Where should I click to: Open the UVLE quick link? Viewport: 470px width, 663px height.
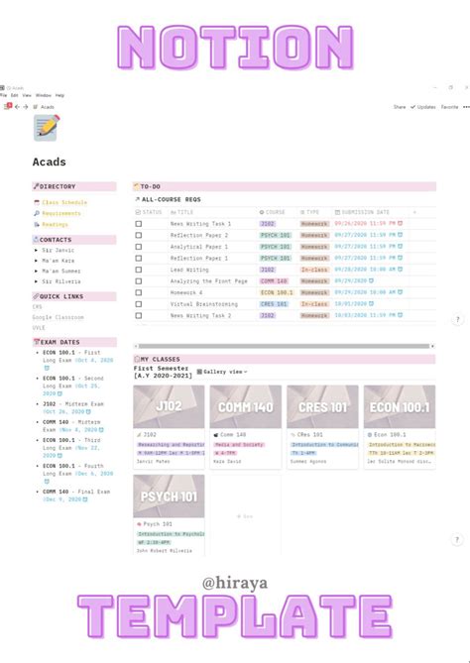[39, 328]
